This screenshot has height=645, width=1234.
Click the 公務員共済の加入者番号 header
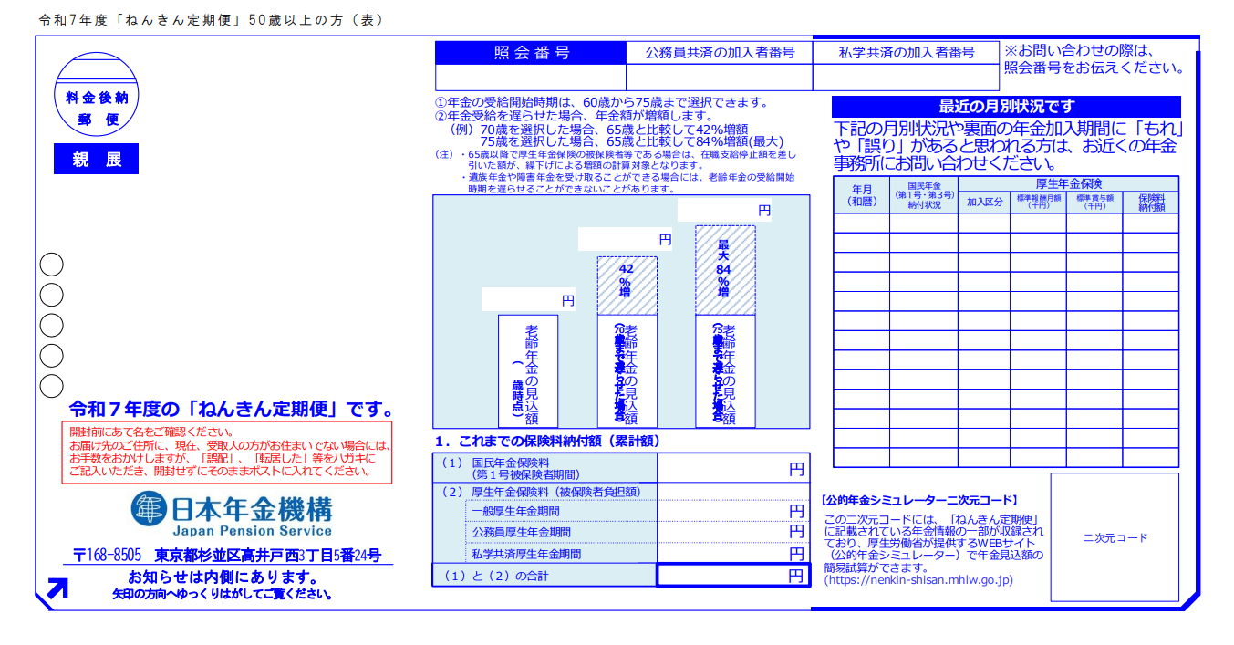pyautogui.click(x=719, y=53)
